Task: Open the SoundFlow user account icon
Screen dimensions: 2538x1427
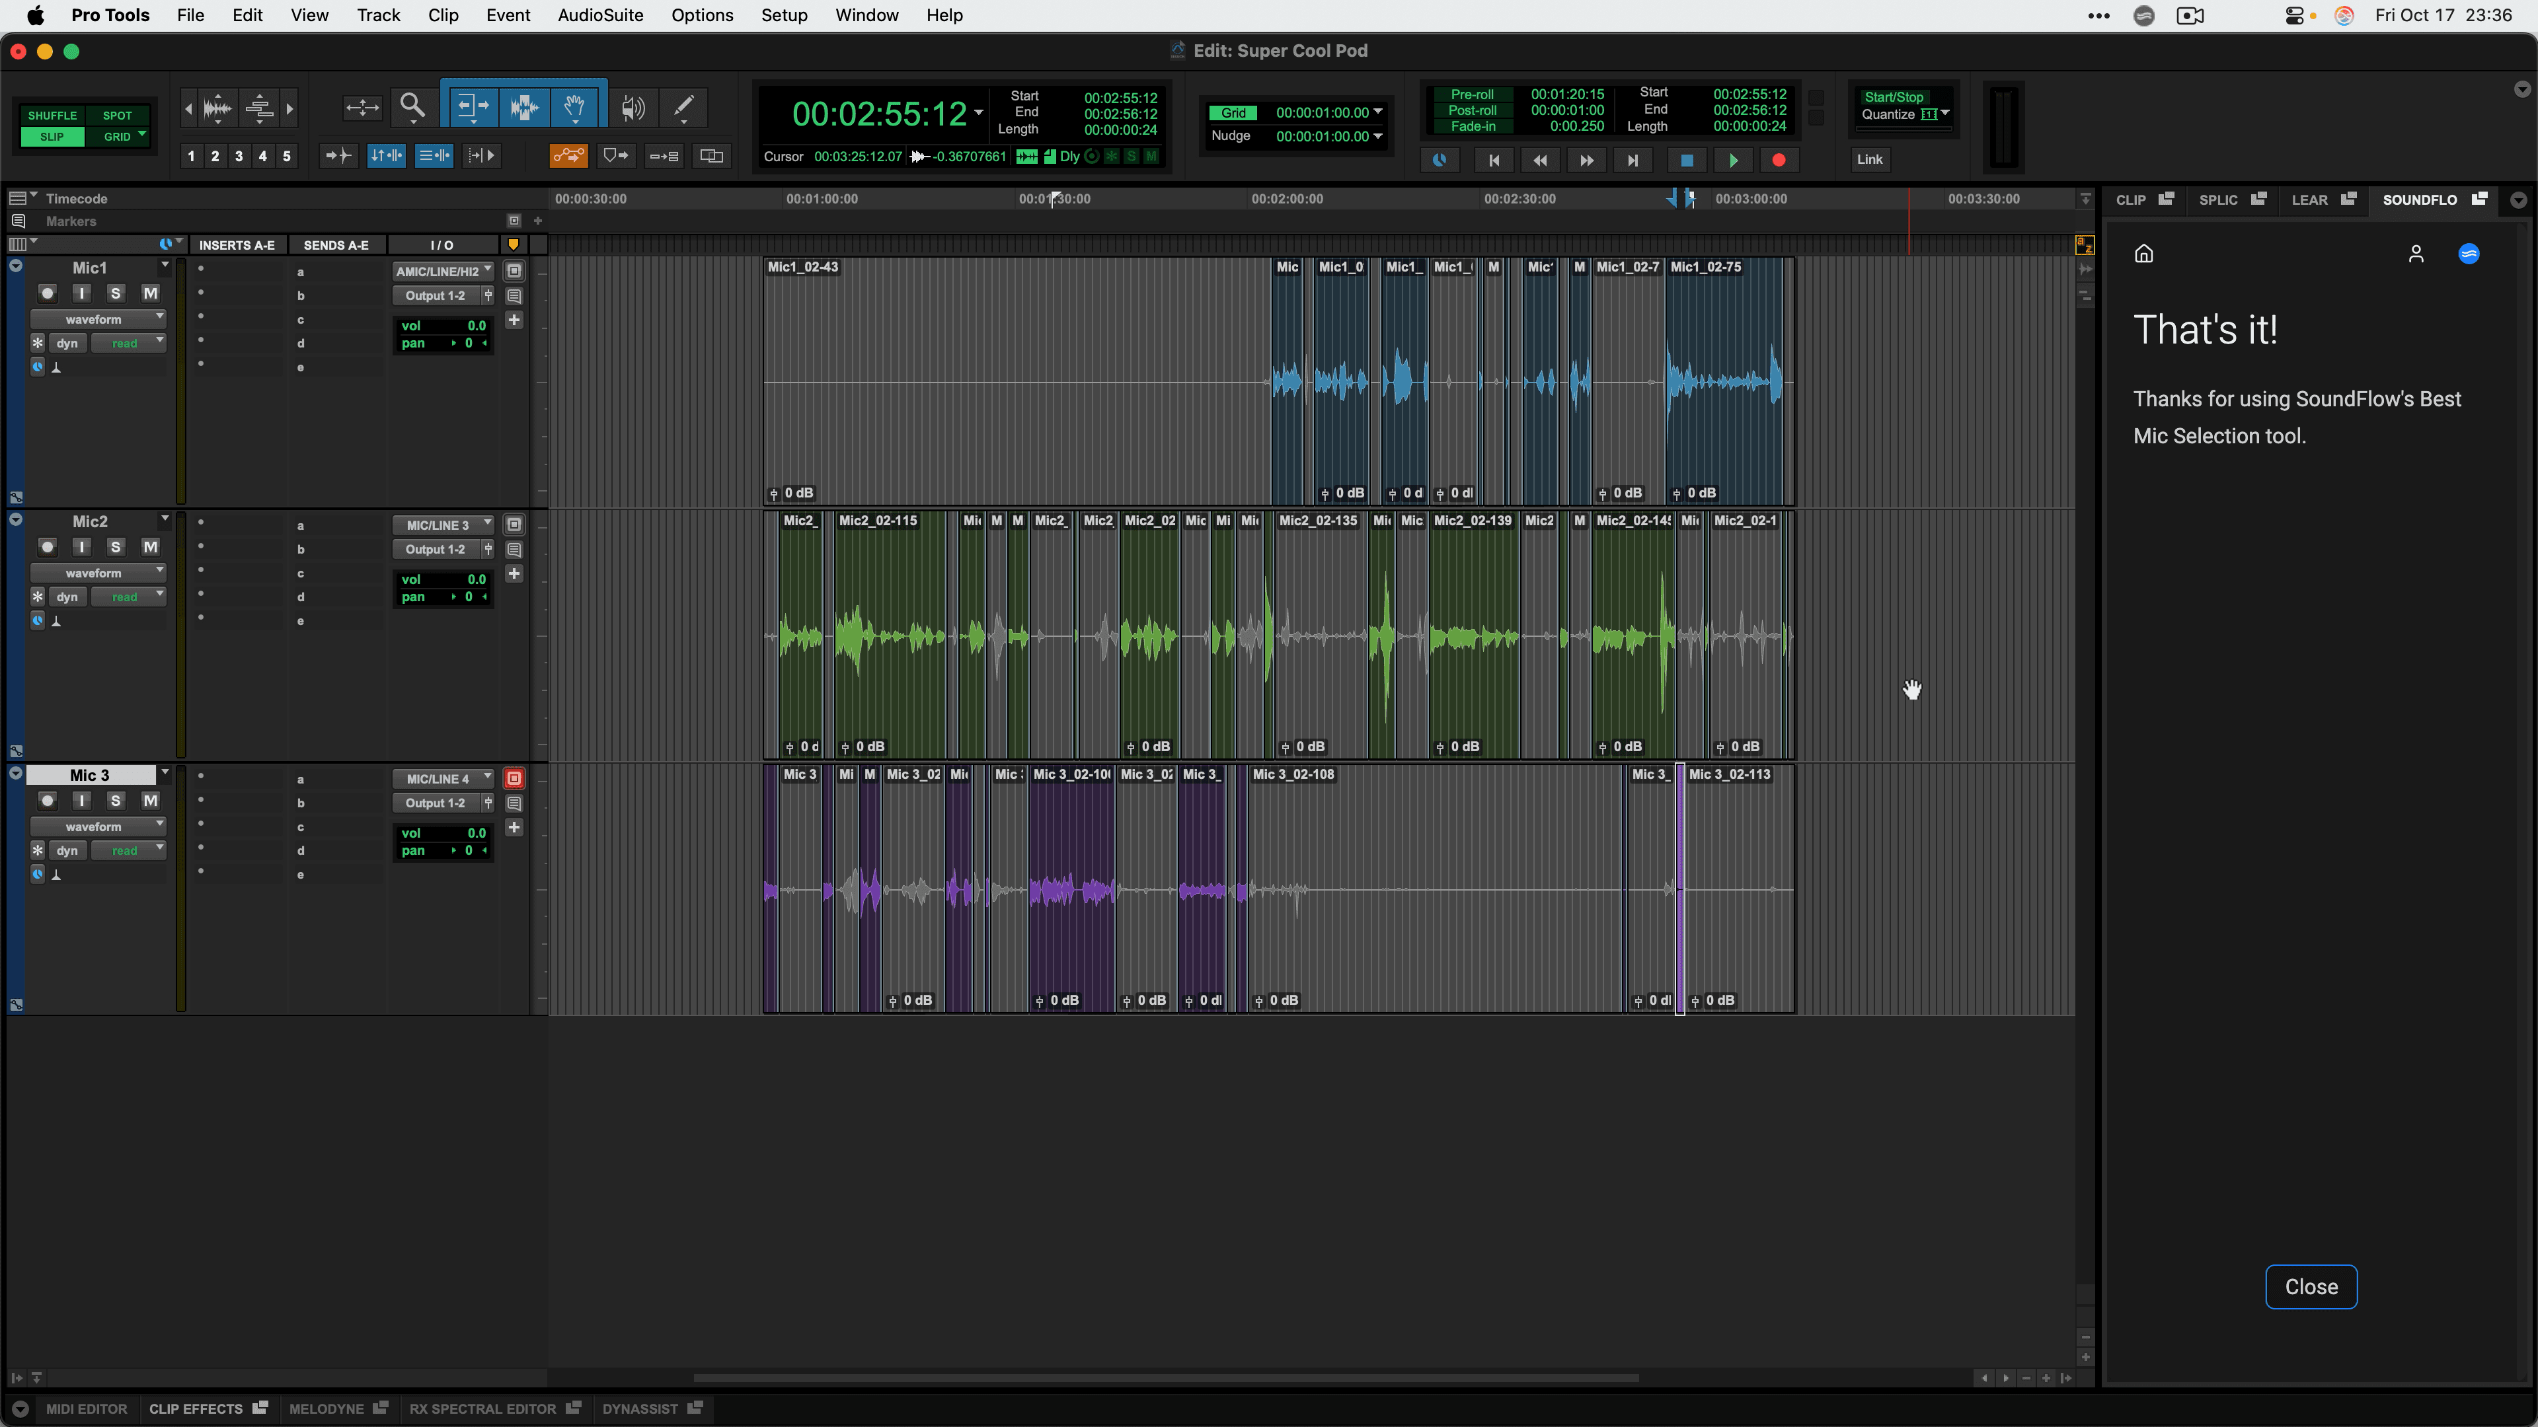Action: click(2416, 254)
